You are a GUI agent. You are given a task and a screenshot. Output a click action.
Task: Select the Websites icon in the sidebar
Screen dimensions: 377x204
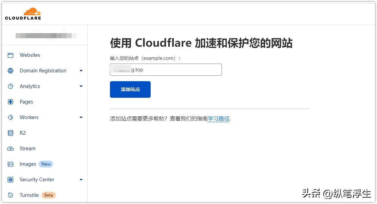(x=11, y=55)
